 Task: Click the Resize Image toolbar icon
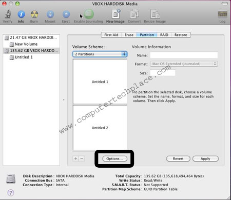click(x=155, y=14)
